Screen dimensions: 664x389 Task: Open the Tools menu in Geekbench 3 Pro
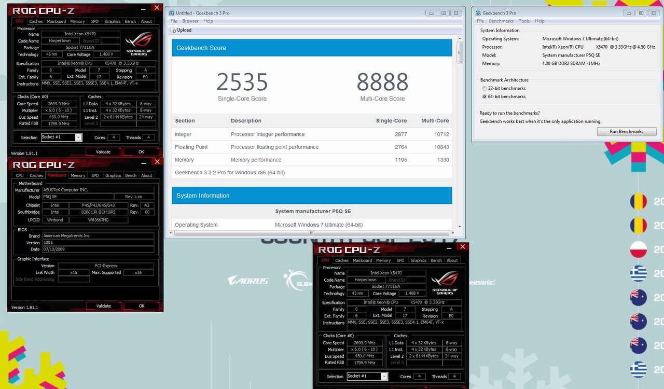(x=524, y=21)
